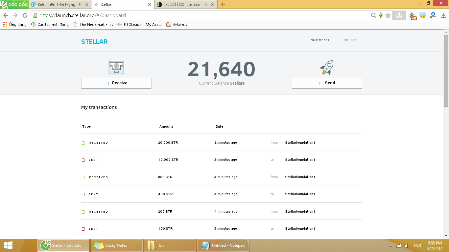Click Stellarfoundation1 on the 20,000 STR row

pos(300,143)
